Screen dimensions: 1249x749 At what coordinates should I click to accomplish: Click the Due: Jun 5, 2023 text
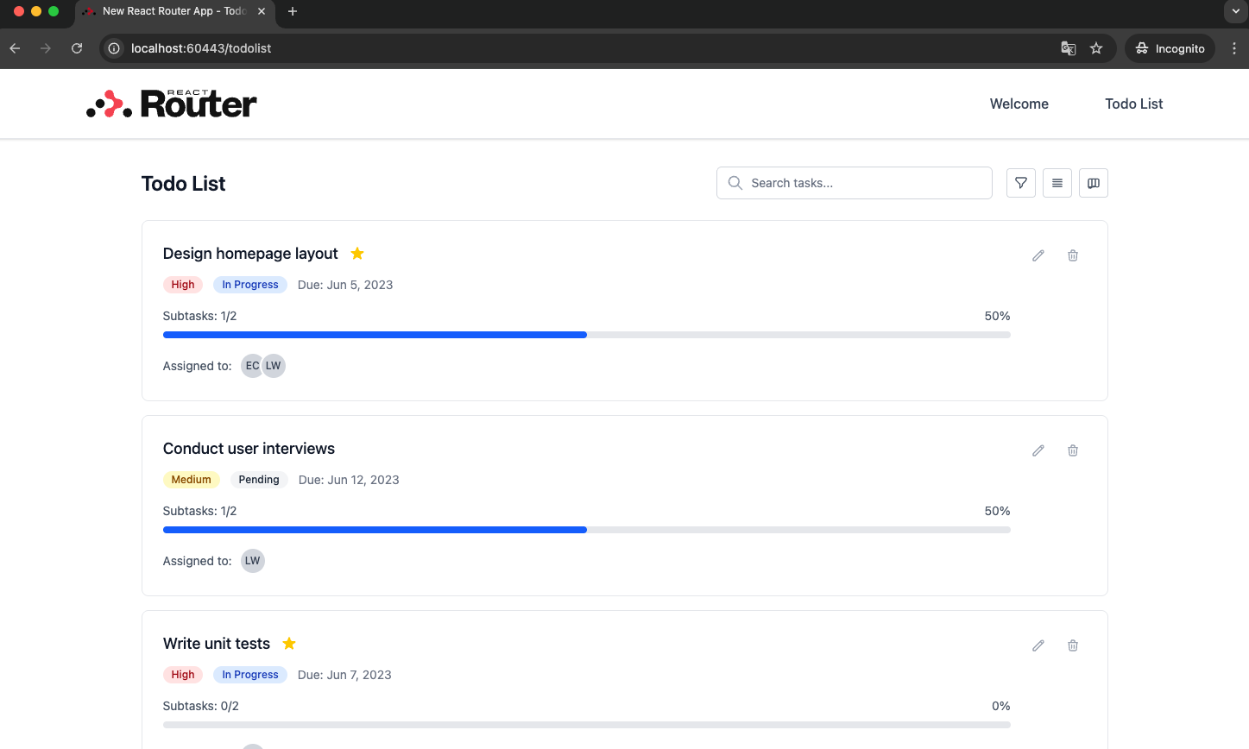coord(345,285)
